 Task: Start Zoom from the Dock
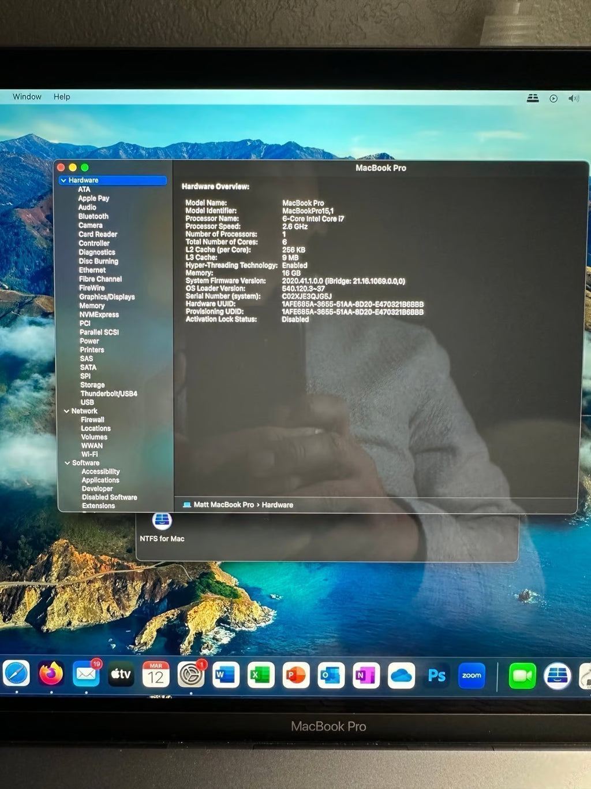click(x=472, y=676)
